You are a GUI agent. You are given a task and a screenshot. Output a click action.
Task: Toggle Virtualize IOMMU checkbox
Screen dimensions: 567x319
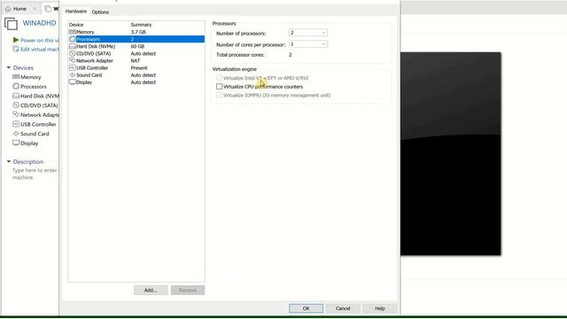click(x=219, y=95)
